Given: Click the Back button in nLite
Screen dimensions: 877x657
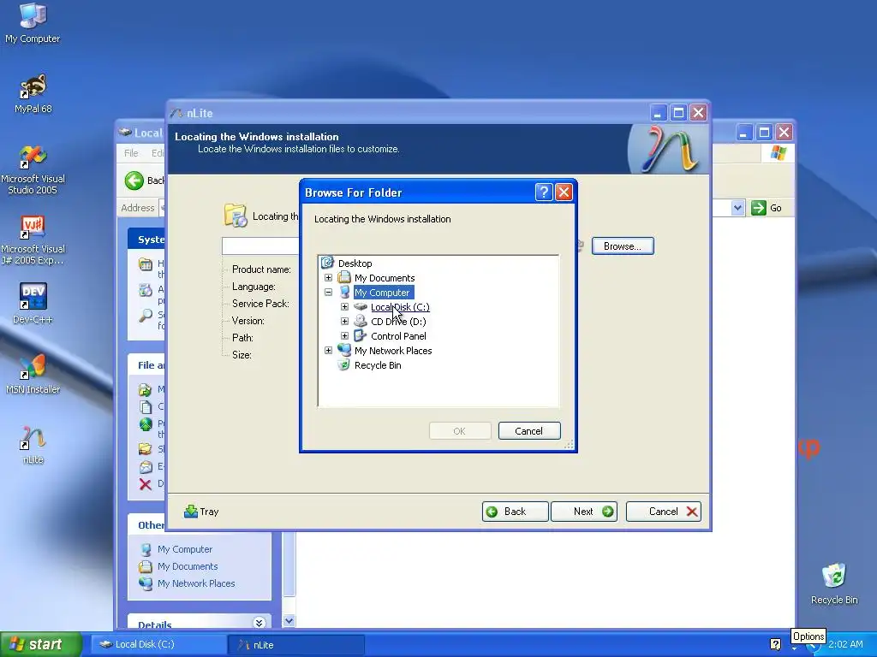Looking at the screenshot, I should pyautogui.click(x=515, y=512).
